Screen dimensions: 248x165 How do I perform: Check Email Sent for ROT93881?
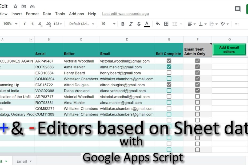pyautogui.click(x=197, y=102)
